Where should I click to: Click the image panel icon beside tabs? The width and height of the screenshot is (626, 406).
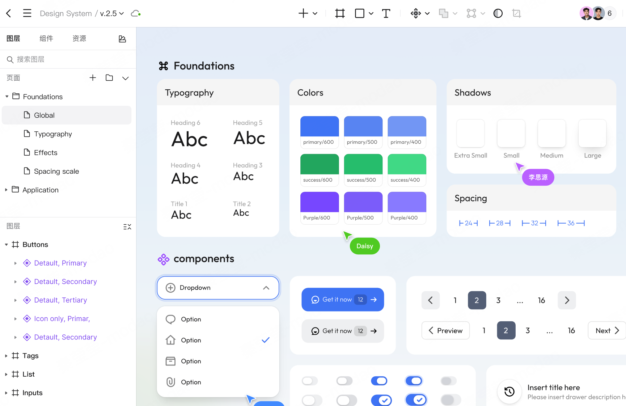122,39
